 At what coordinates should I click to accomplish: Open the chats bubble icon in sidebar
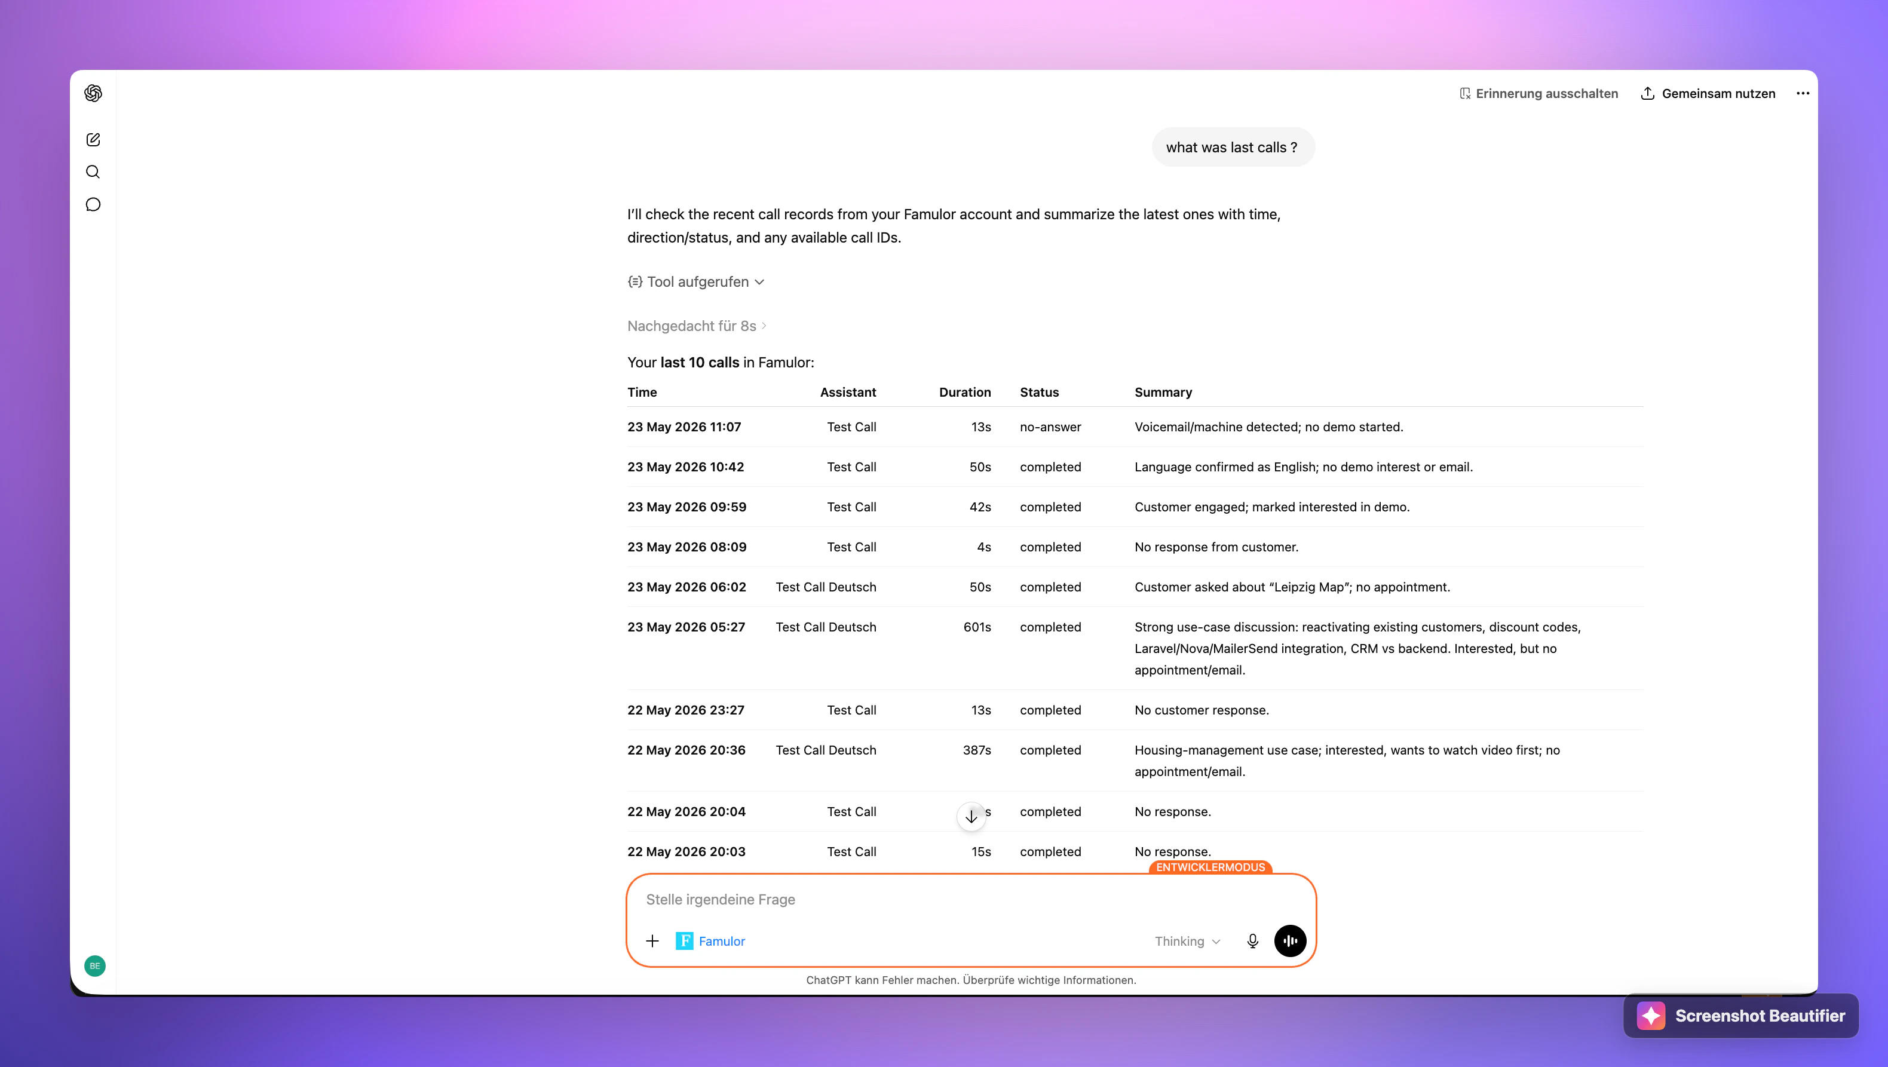tap(93, 204)
